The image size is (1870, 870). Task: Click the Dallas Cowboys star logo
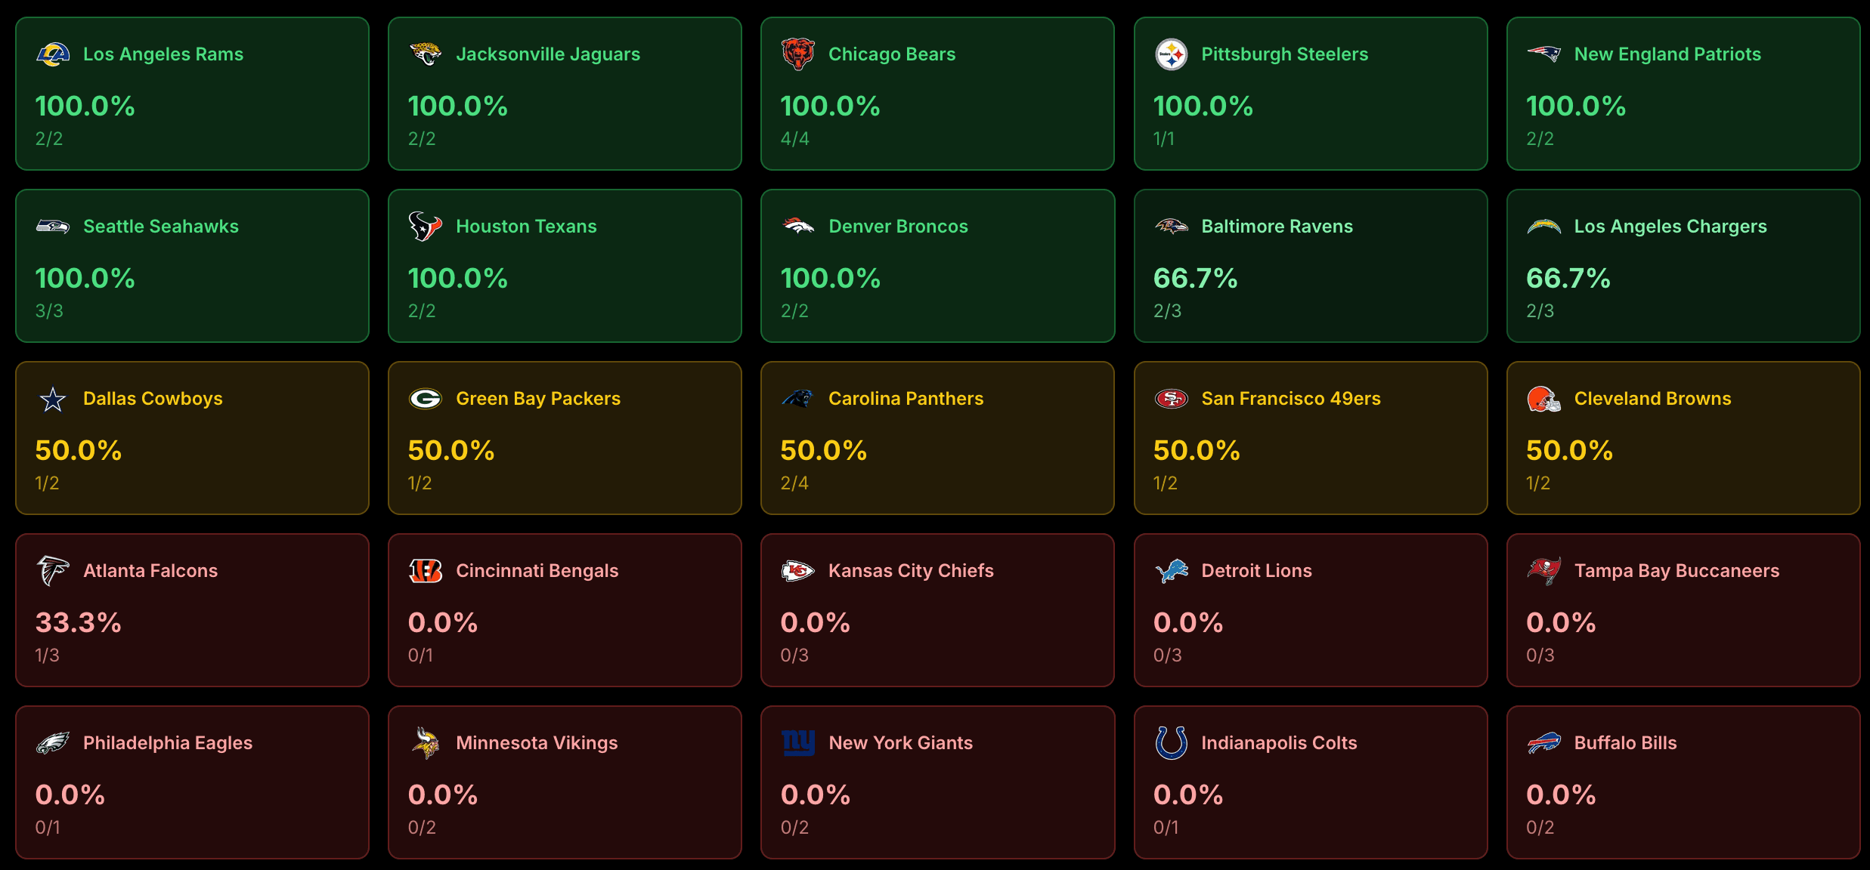[53, 399]
